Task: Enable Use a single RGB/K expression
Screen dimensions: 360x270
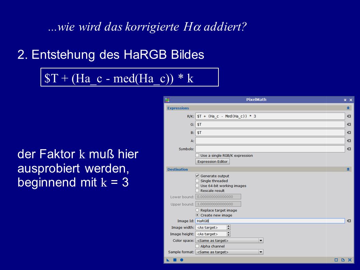Action: pyautogui.click(x=197, y=155)
